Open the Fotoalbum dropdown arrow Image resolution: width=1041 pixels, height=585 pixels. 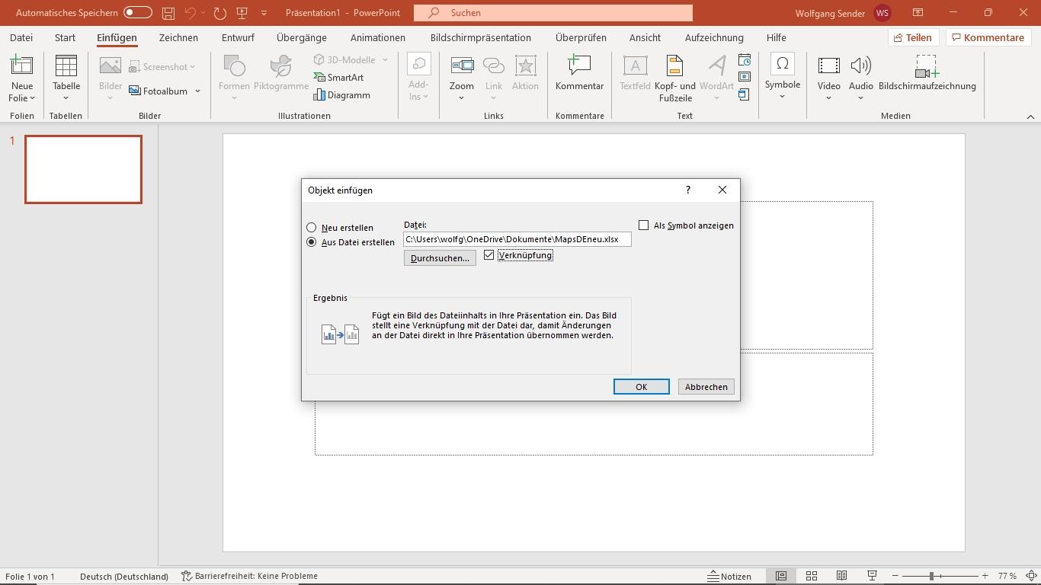click(197, 91)
